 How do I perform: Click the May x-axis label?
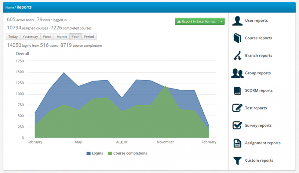(78, 142)
